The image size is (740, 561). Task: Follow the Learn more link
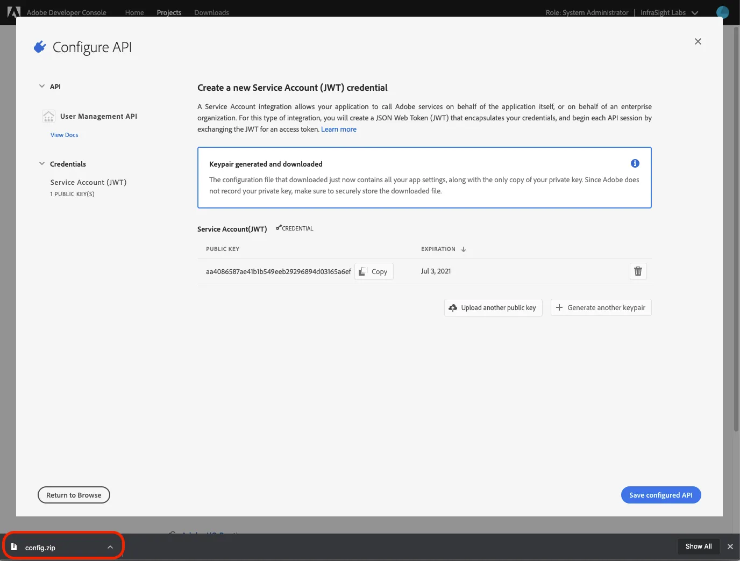pyautogui.click(x=339, y=129)
